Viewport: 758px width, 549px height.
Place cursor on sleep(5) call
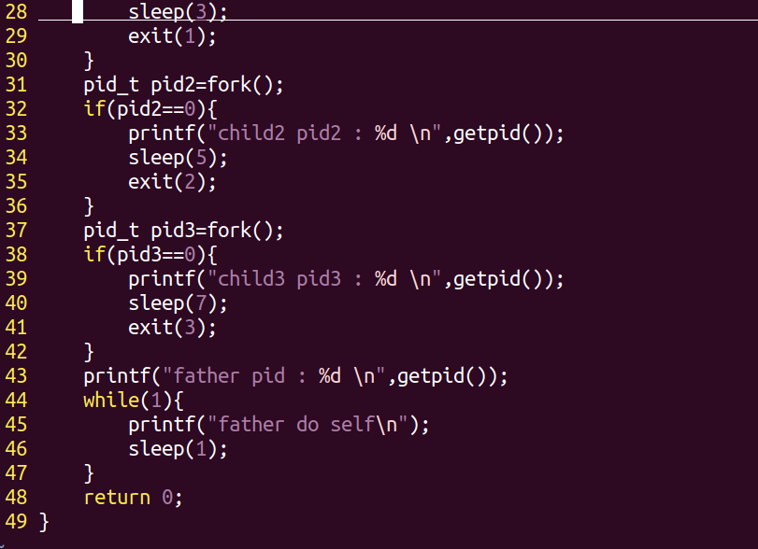point(178,158)
